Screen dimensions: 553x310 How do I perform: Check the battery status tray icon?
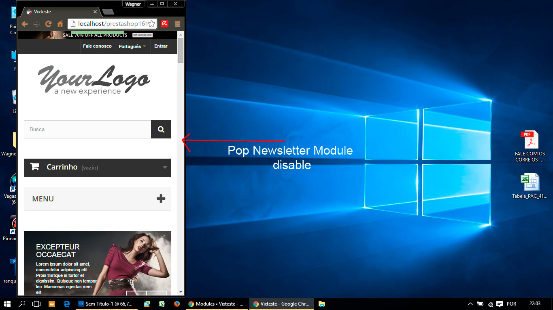pyautogui.click(x=480, y=304)
